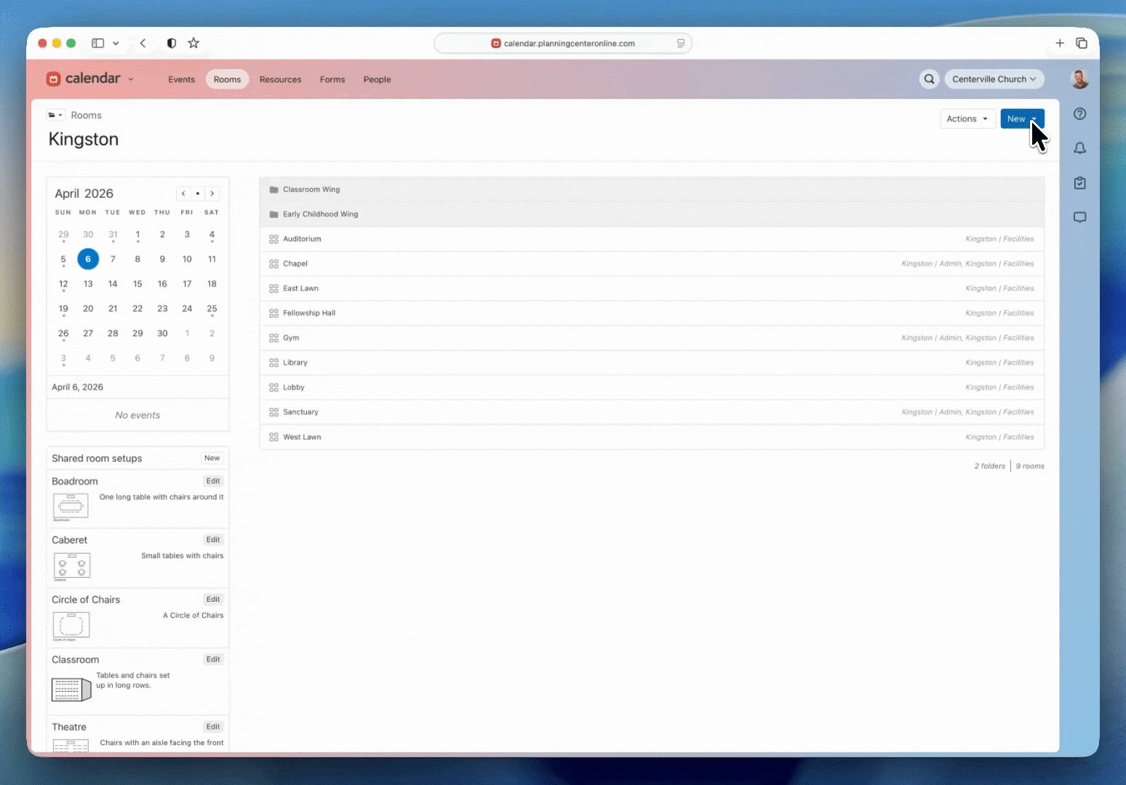Open the user profile avatar
The width and height of the screenshot is (1126, 785).
[x=1079, y=79]
